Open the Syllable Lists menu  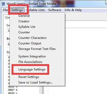click(36, 10)
